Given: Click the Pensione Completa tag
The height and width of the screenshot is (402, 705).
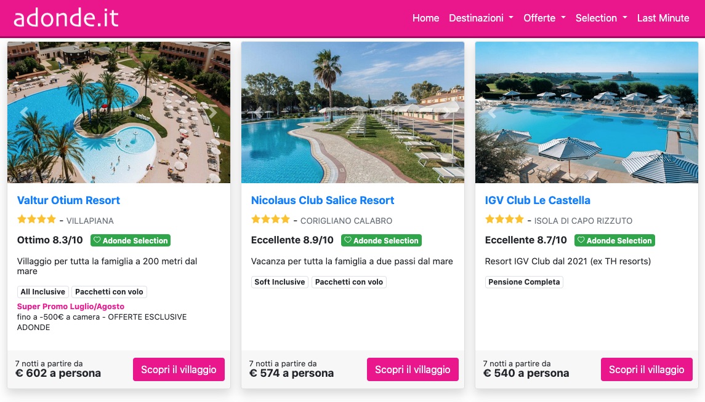Looking at the screenshot, I should coord(524,282).
